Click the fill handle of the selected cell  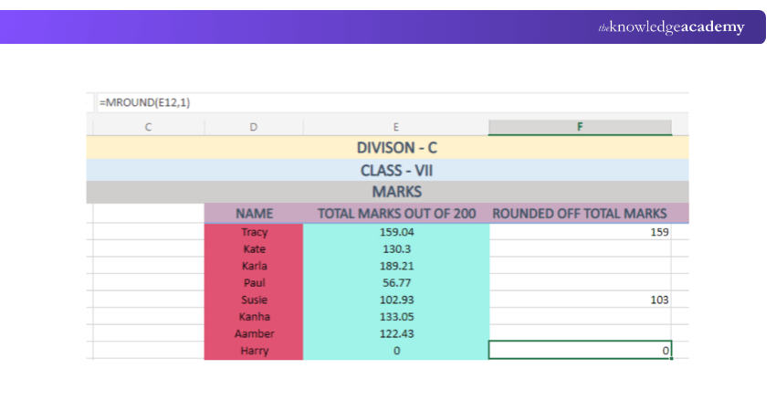point(672,359)
